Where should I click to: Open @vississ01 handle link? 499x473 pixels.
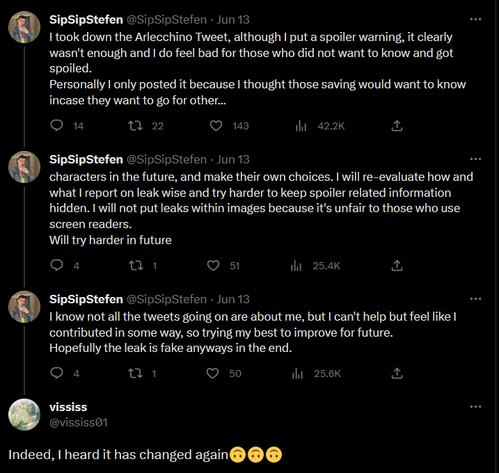click(x=79, y=422)
